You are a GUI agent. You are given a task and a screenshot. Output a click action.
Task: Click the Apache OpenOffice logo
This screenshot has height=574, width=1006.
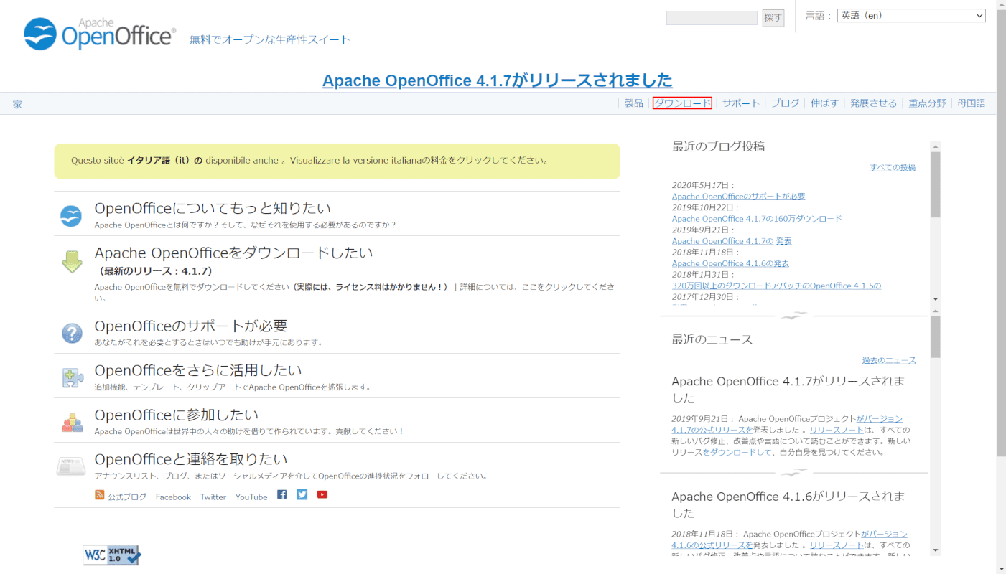tap(100, 34)
